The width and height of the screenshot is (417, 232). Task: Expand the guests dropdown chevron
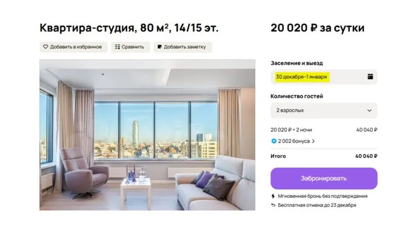(369, 110)
